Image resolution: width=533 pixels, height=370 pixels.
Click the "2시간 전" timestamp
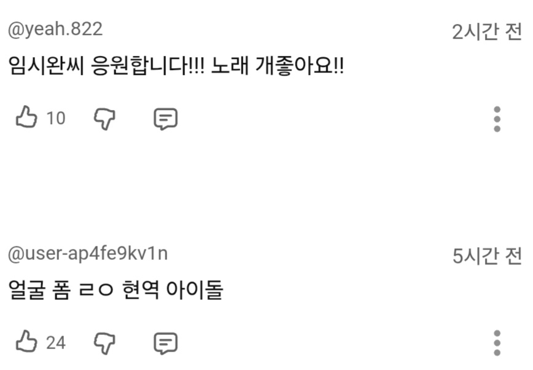point(486,32)
